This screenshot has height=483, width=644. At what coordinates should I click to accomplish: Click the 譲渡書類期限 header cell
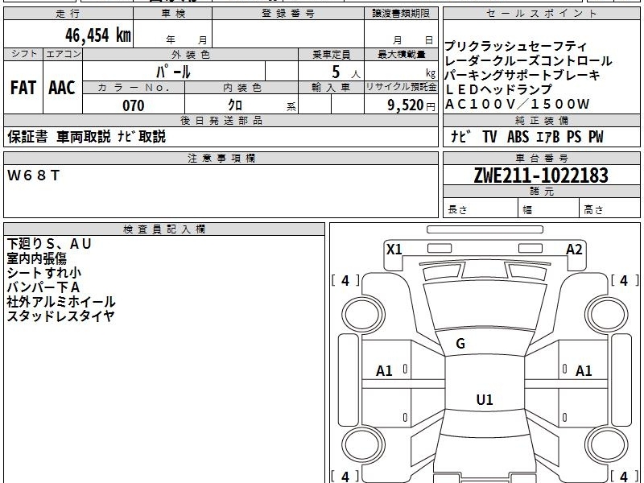point(401,14)
